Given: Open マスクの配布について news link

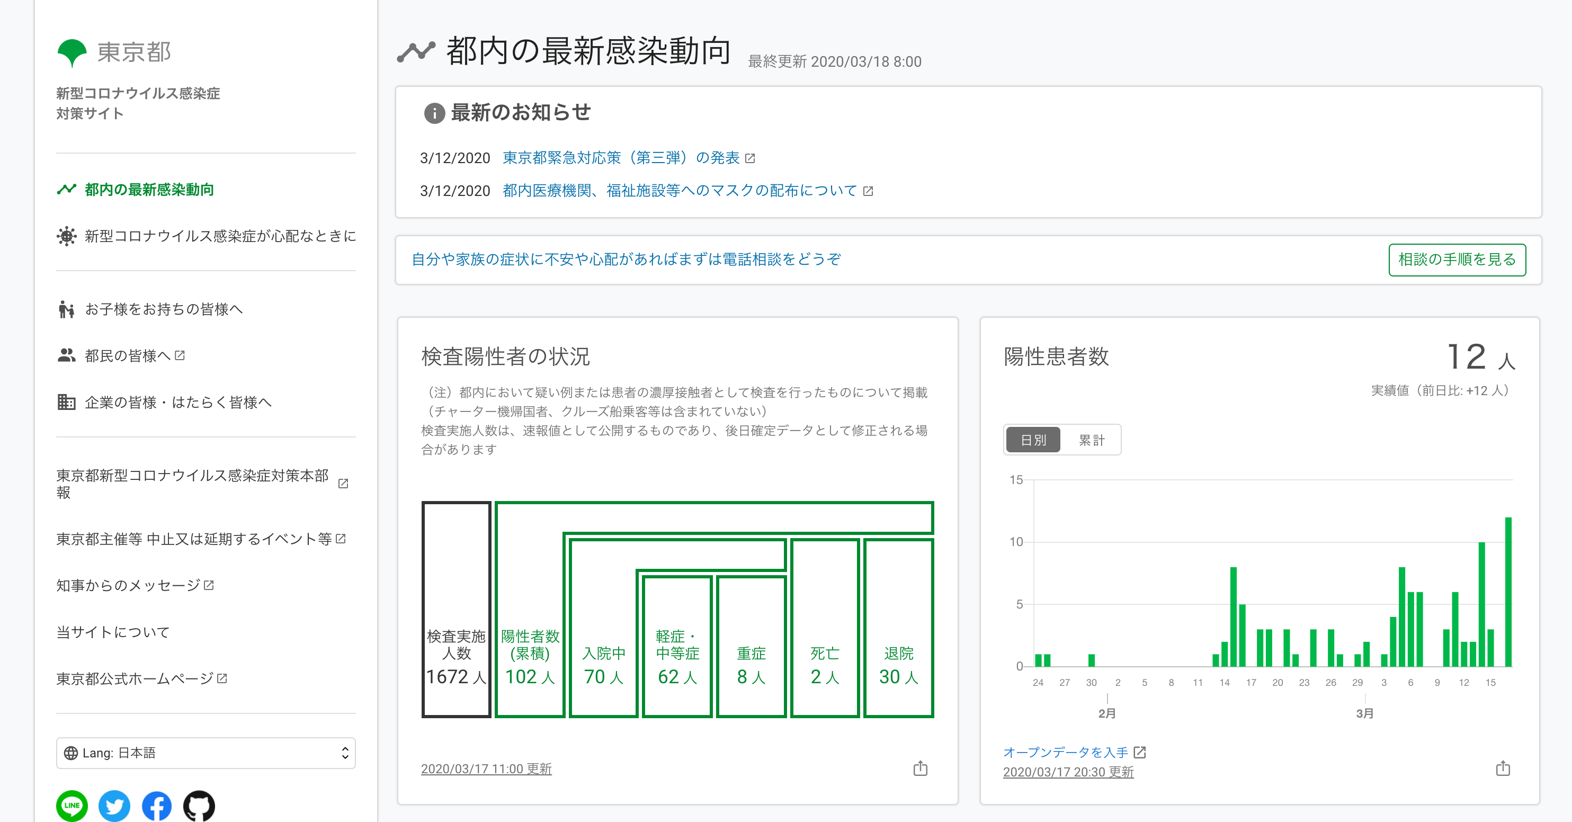Looking at the screenshot, I should 679,191.
